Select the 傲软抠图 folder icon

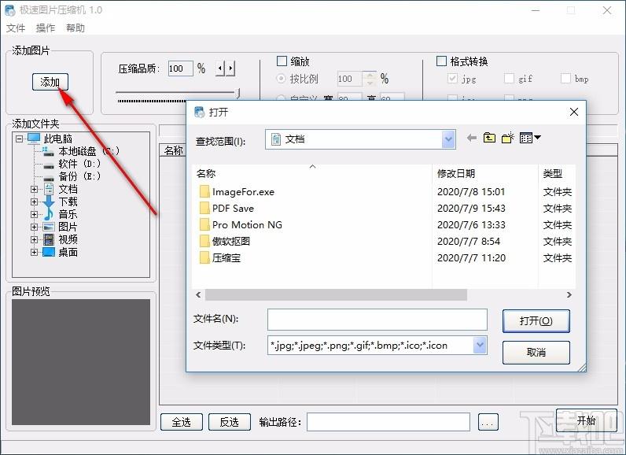(204, 242)
